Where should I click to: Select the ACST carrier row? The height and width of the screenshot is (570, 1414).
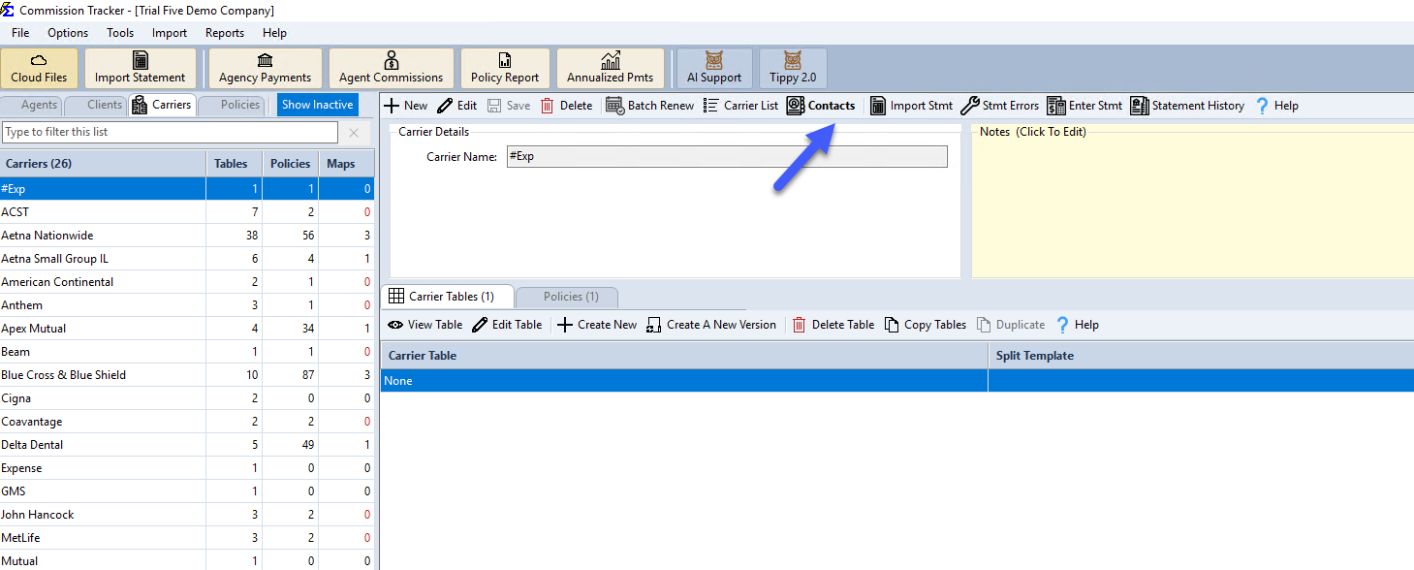point(187,212)
